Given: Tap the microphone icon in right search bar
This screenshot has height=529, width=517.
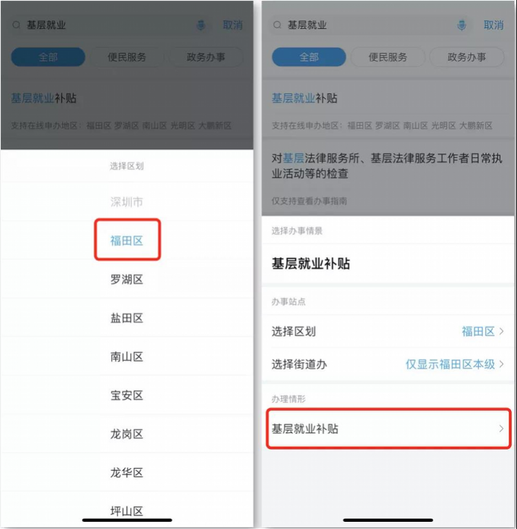Looking at the screenshot, I should pyautogui.click(x=461, y=25).
